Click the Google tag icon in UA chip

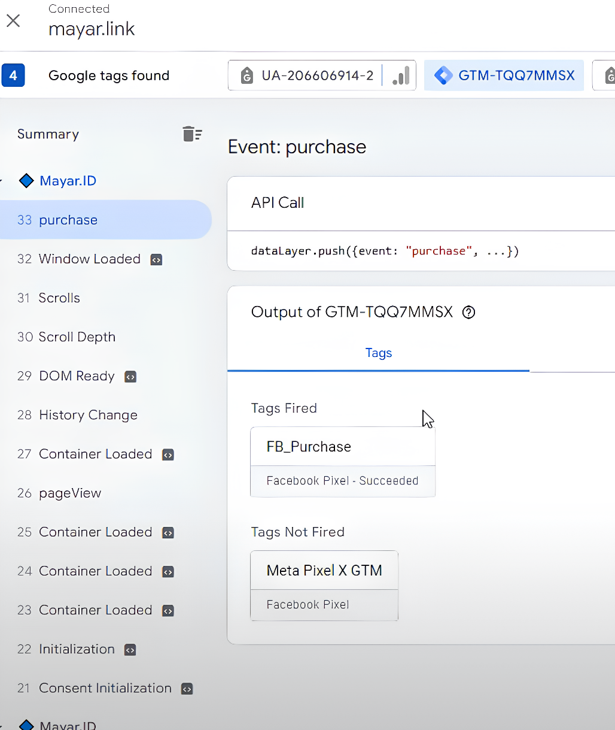click(x=246, y=76)
